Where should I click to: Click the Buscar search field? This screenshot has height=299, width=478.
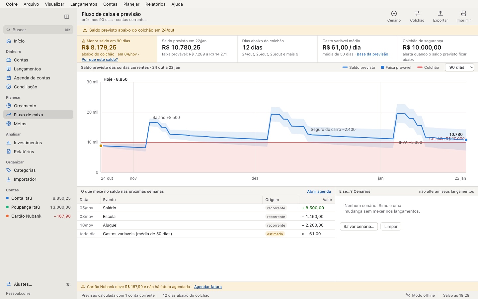point(38,30)
